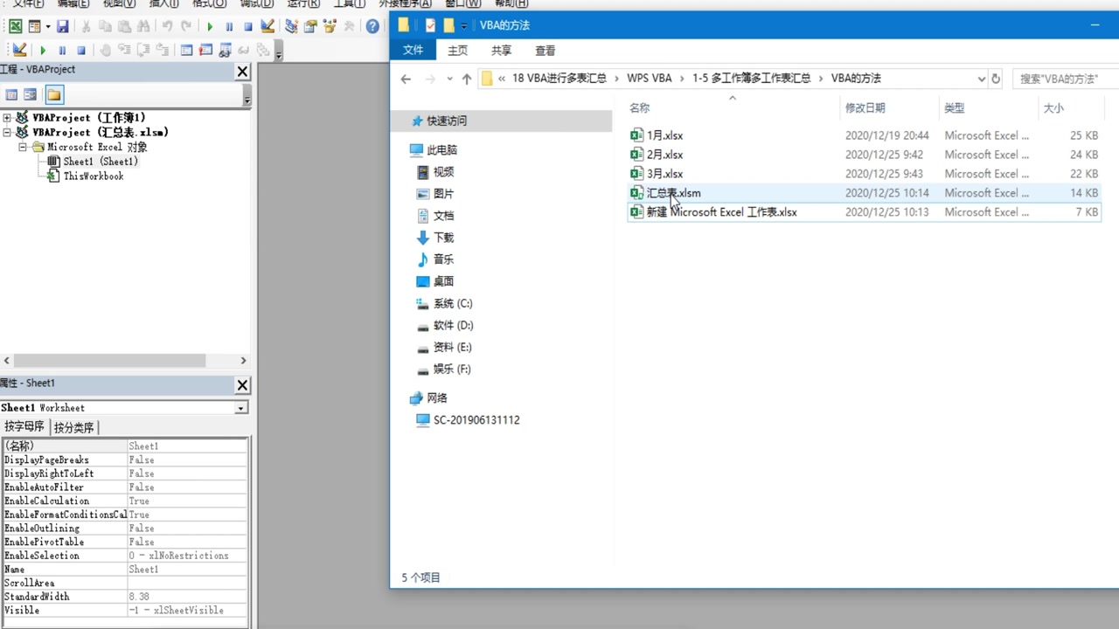The height and width of the screenshot is (629, 1119).
Task: Click the Break pause icon in top toolbar
Action: (229, 27)
